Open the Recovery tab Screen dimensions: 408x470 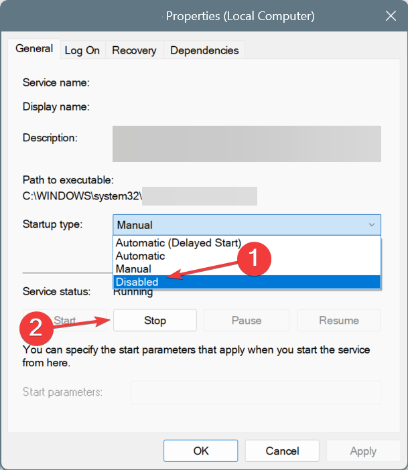click(134, 50)
